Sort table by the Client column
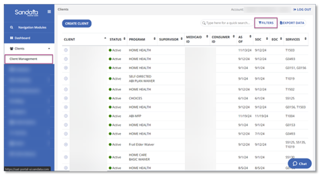Image resolution: width=325 pixels, height=175 pixels. (70, 40)
